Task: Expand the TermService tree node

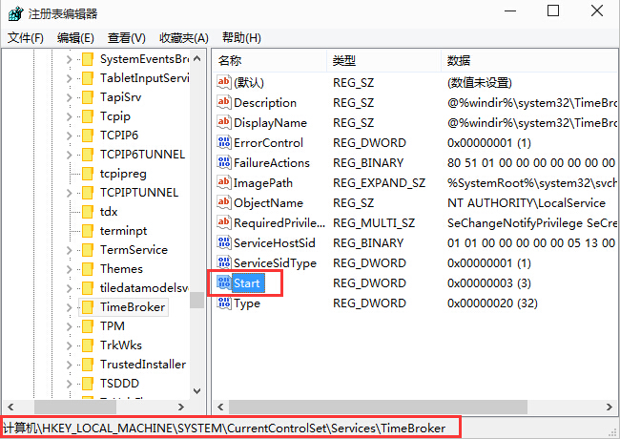Action: (70, 250)
